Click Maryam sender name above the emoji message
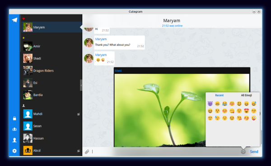271x166 pixels. click(x=101, y=55)
